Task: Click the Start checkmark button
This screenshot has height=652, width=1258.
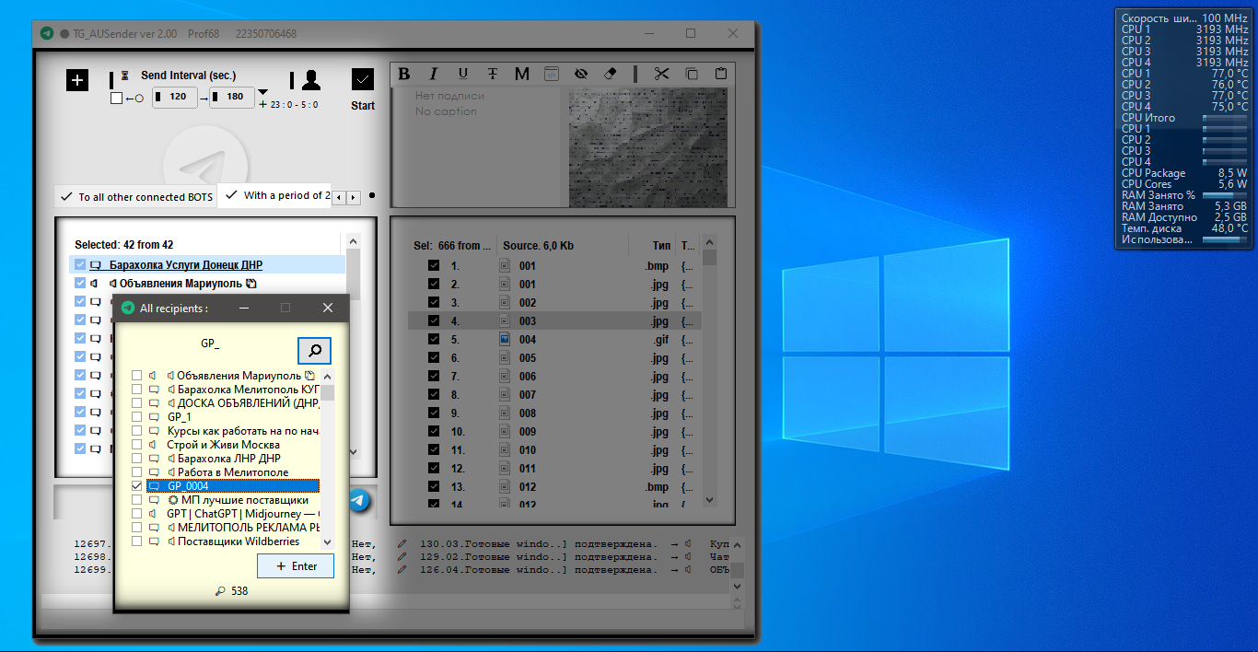Action: click(363, 79)
